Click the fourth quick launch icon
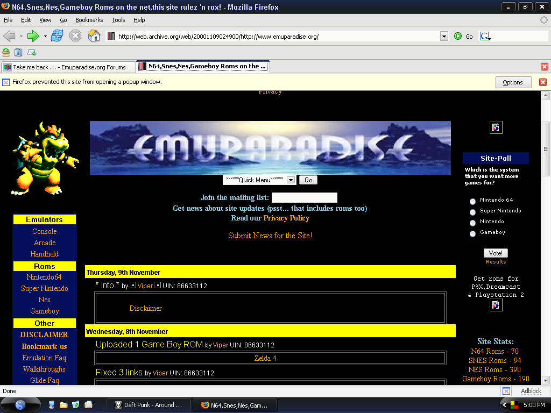551x413 pixels. click(x=88, y=405)
